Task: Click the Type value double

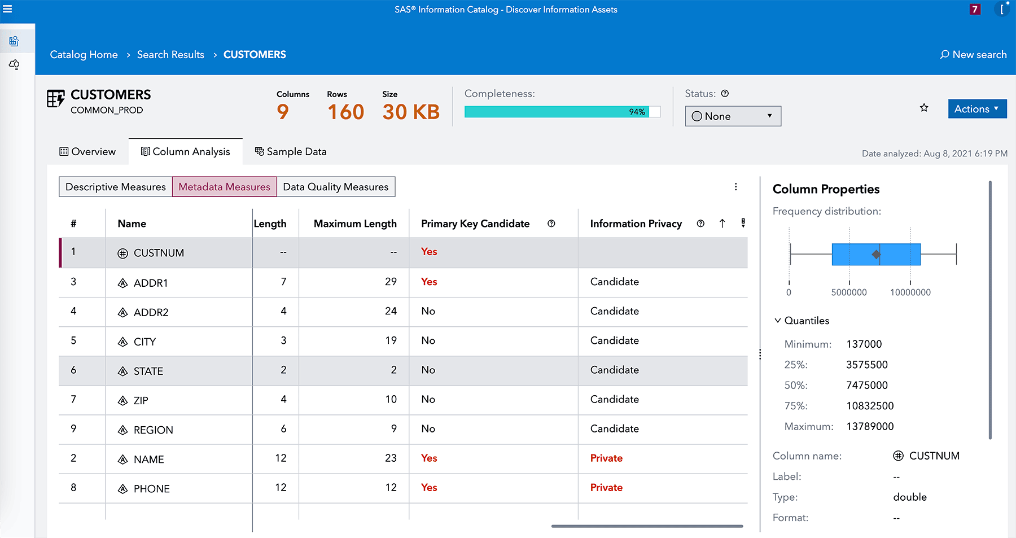Action: (910, 497)
